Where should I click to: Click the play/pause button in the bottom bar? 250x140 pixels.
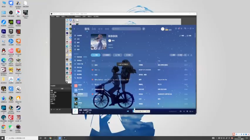pyautogui.click(x=134, y=111)
